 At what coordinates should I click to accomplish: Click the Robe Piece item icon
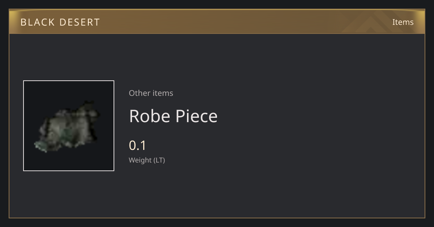coord(69,126)
